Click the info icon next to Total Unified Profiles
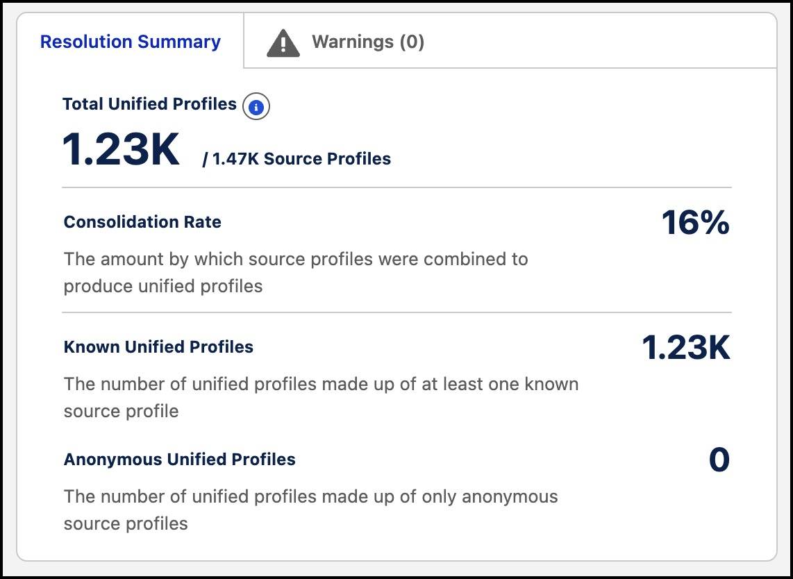Screen dimensions: 793x579 point(256,106)
